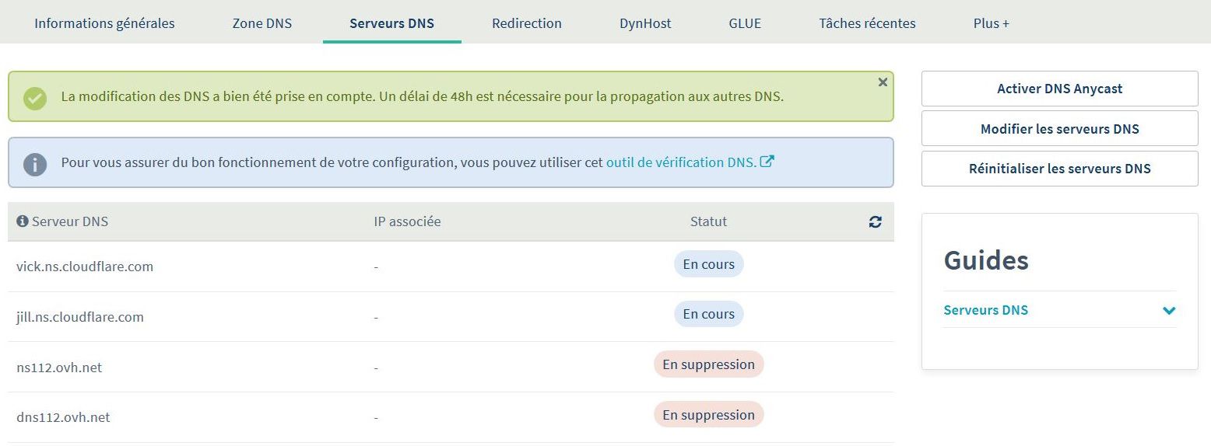Click the blue information circle icon
Viewport: 1211px width, 446px height.
[x=35, y=164]
